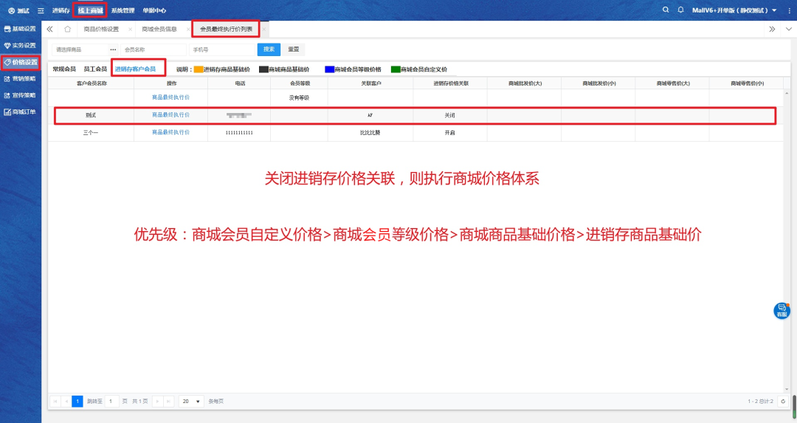The image size is (797, 423).
Task: Click the 手机号 input field
Action: click(x=220, y=49)
